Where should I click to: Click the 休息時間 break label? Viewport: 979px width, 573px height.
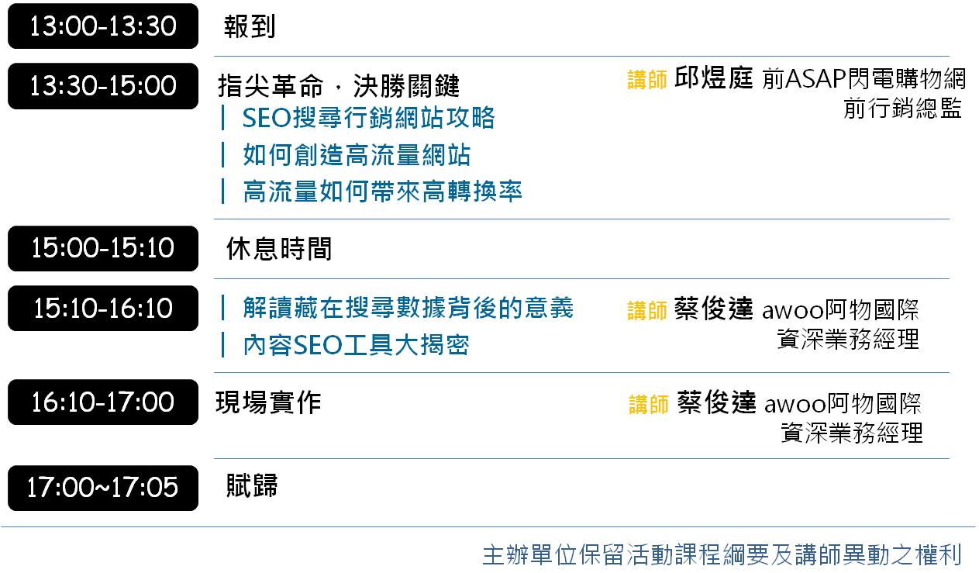[x=278, y=249]
